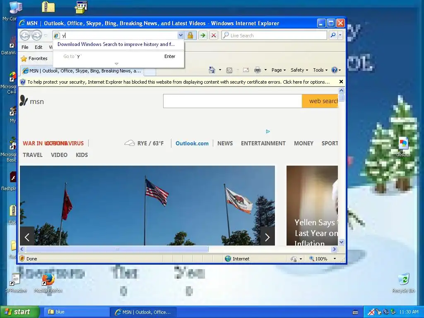Click the AdChoices triangle icon
This screenshot has width=424, height=318.
pos(268,131)
